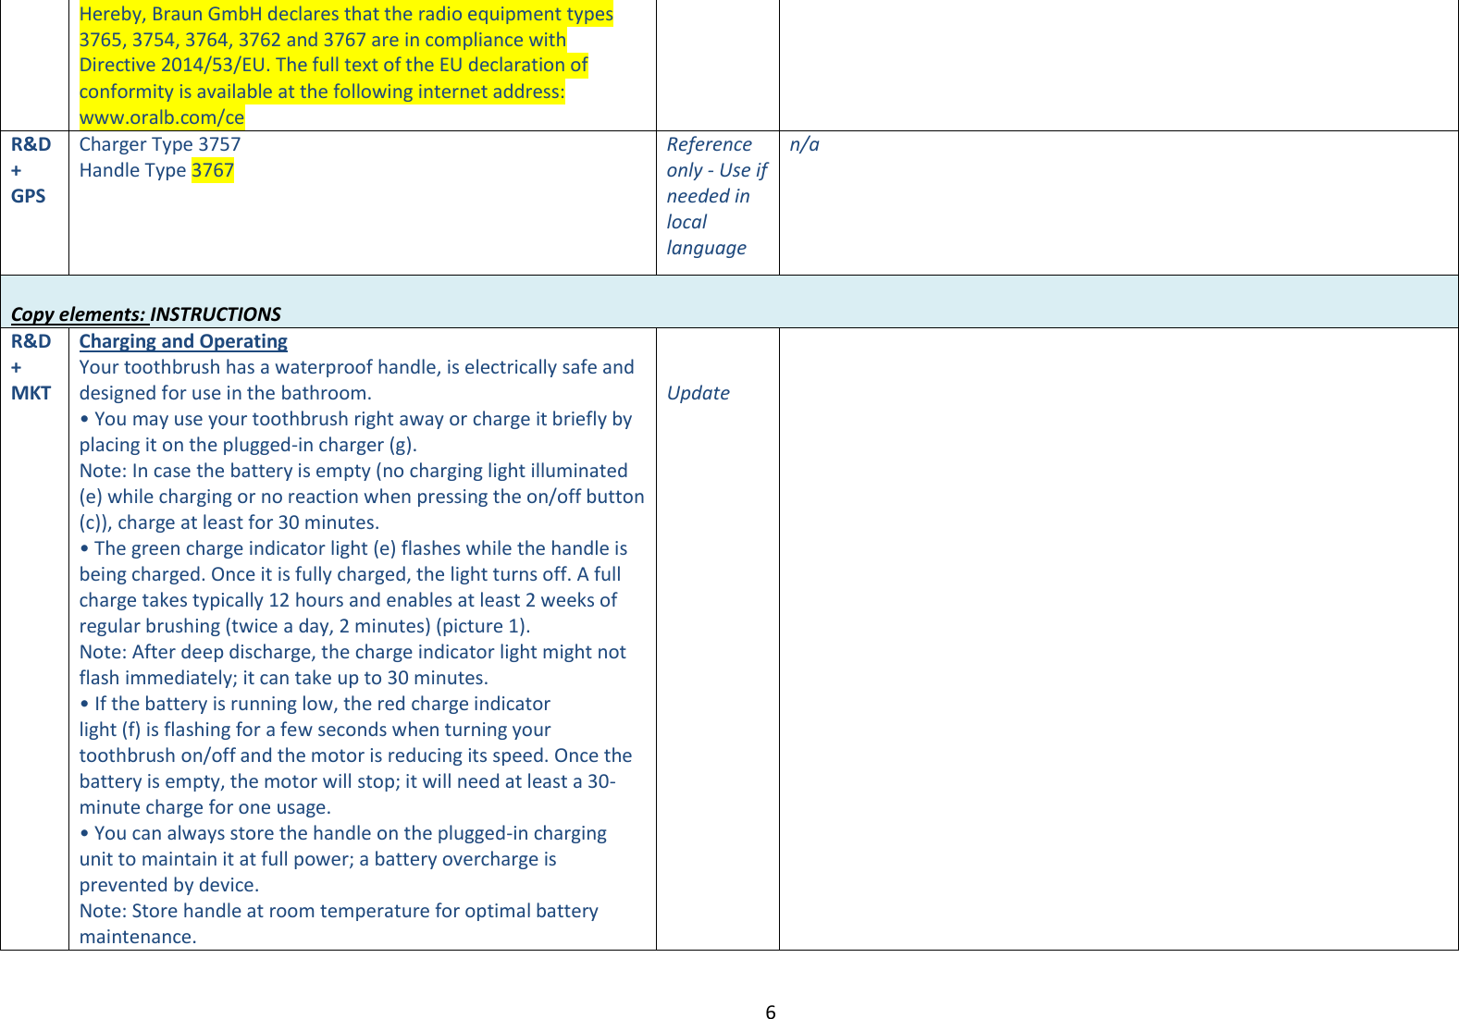Click 'Hereby, Braun GmbH declares' highlighted line
The width and height of the screenshot is (1459, 1019).
click(x=346, y=14)
